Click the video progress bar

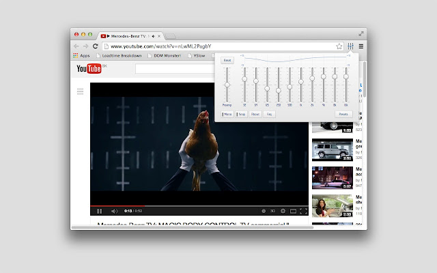199,206
